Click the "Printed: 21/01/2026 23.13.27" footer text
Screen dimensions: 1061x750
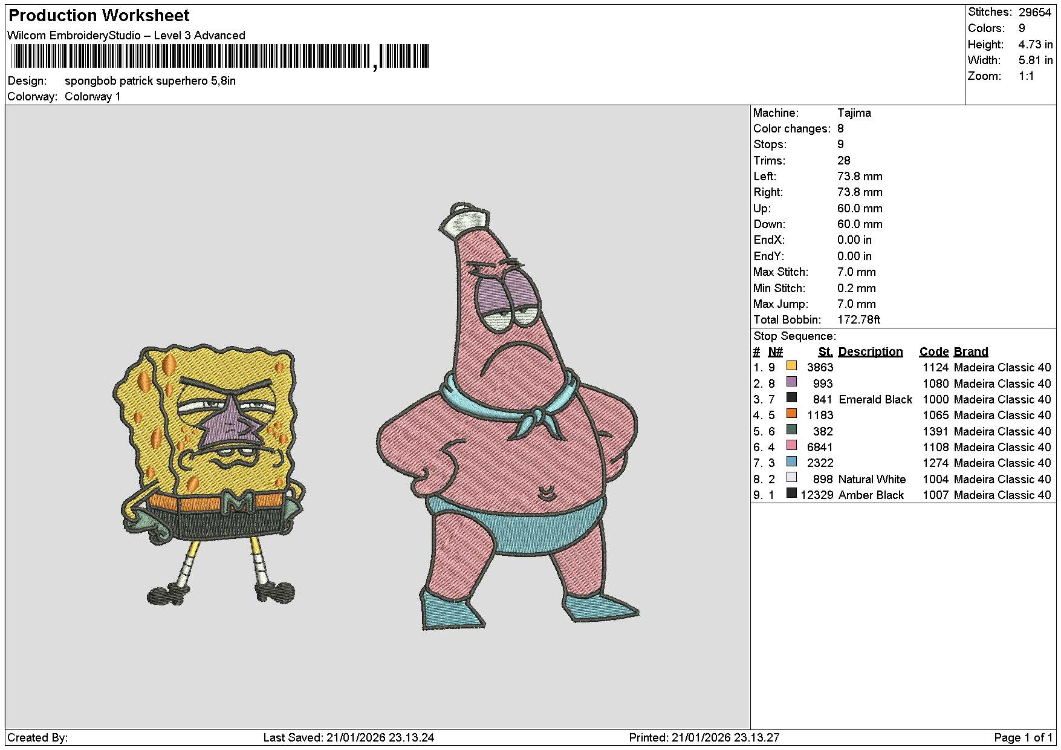pyautogui.click(x=704, y=738)
